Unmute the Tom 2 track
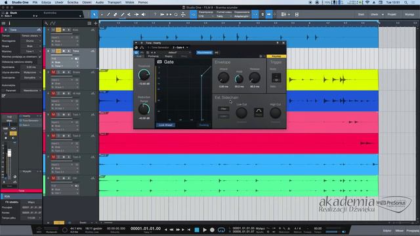Viewport: 420px width, 236px height. pyautogui.click(x=53, y=136)
